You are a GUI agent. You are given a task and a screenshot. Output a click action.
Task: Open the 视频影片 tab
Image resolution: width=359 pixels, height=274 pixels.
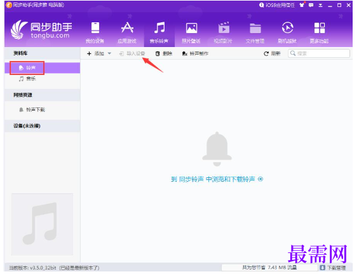tap(223, 32)
